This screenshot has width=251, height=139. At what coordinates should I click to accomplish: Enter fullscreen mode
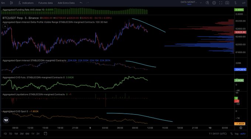pyautogui.click(x=221, y=3)
